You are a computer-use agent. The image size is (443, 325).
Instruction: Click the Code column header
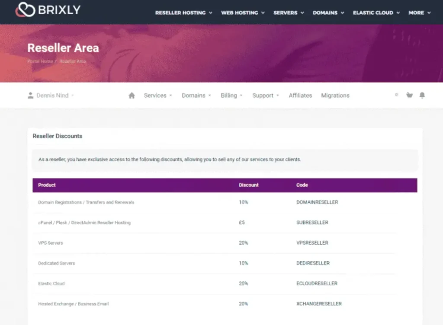302,185
